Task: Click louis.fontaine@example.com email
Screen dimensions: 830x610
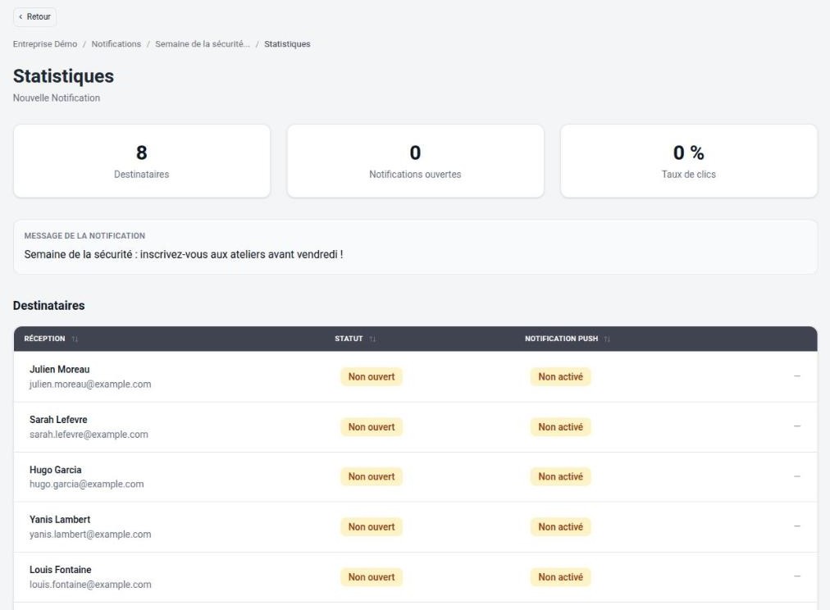Action: point(90,585)
